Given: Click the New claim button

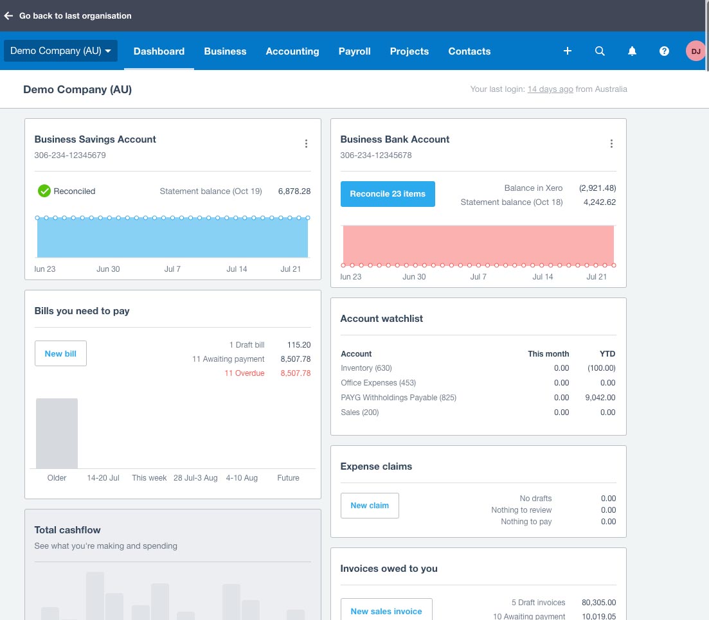Looking at the screenshot, I should click(370, 505).
